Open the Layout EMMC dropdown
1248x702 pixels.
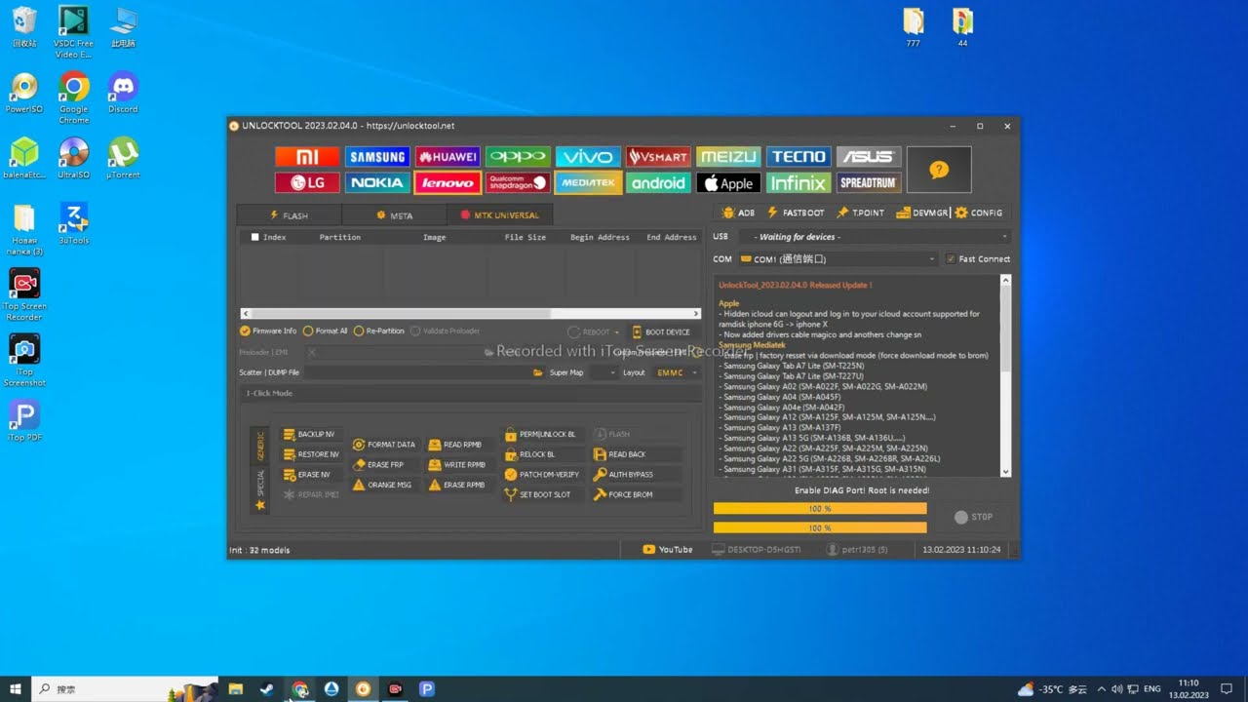pyautogui.click(x=677, y=372)
